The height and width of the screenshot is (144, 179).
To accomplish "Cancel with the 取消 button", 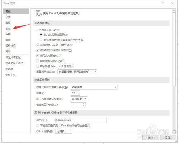I will coord(168,138).
